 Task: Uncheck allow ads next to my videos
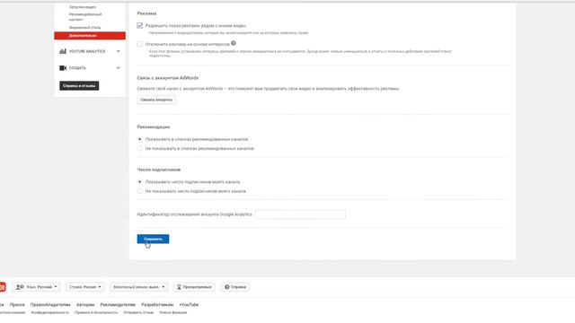[140, 26]
